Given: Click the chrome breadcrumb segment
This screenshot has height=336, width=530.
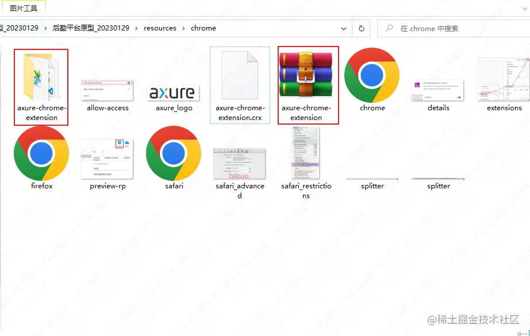Looking at the screenshot, I should 203,28.
